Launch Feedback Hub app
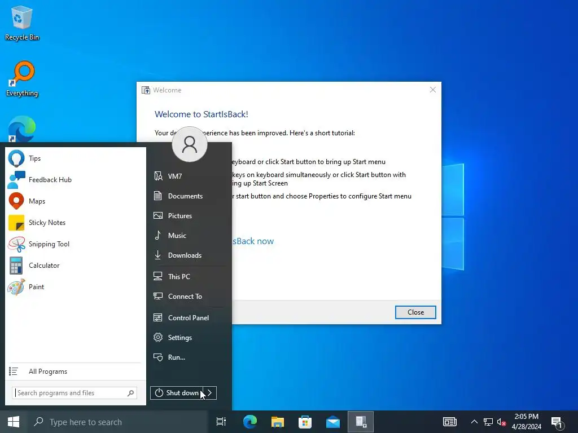 pyautogui.click(x=76, y=180)
